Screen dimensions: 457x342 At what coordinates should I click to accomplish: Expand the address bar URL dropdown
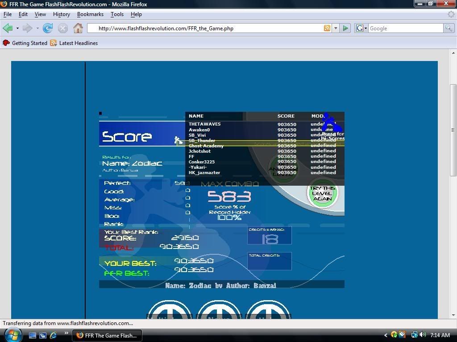336,28
